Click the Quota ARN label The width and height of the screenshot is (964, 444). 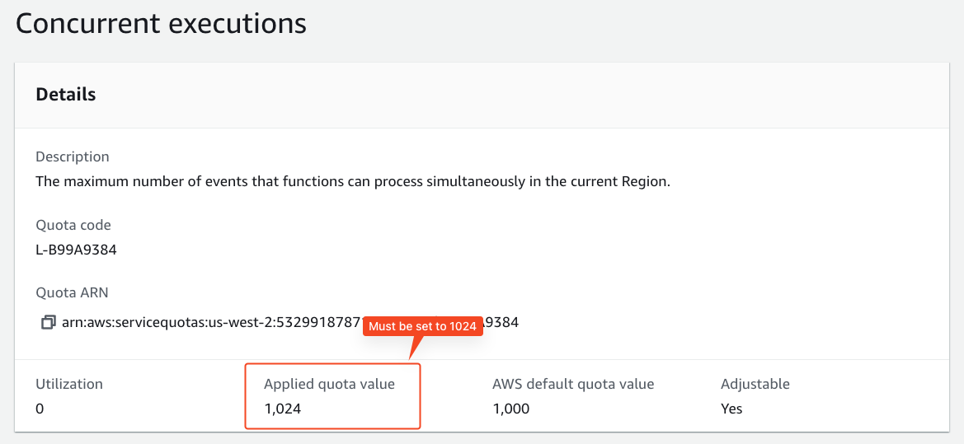(x=72, y=293)
